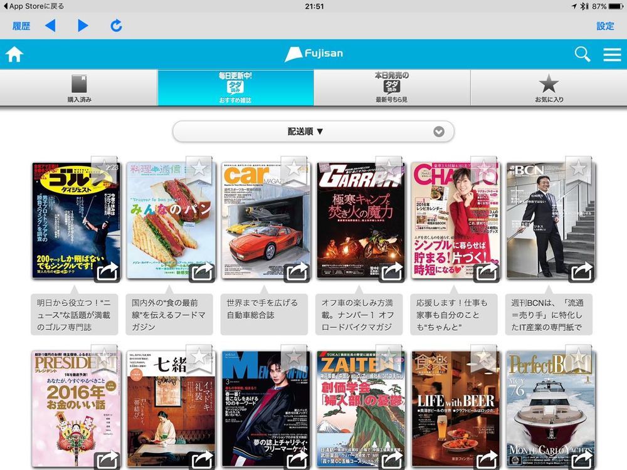Check the 87% battery status

pos(606,6)
